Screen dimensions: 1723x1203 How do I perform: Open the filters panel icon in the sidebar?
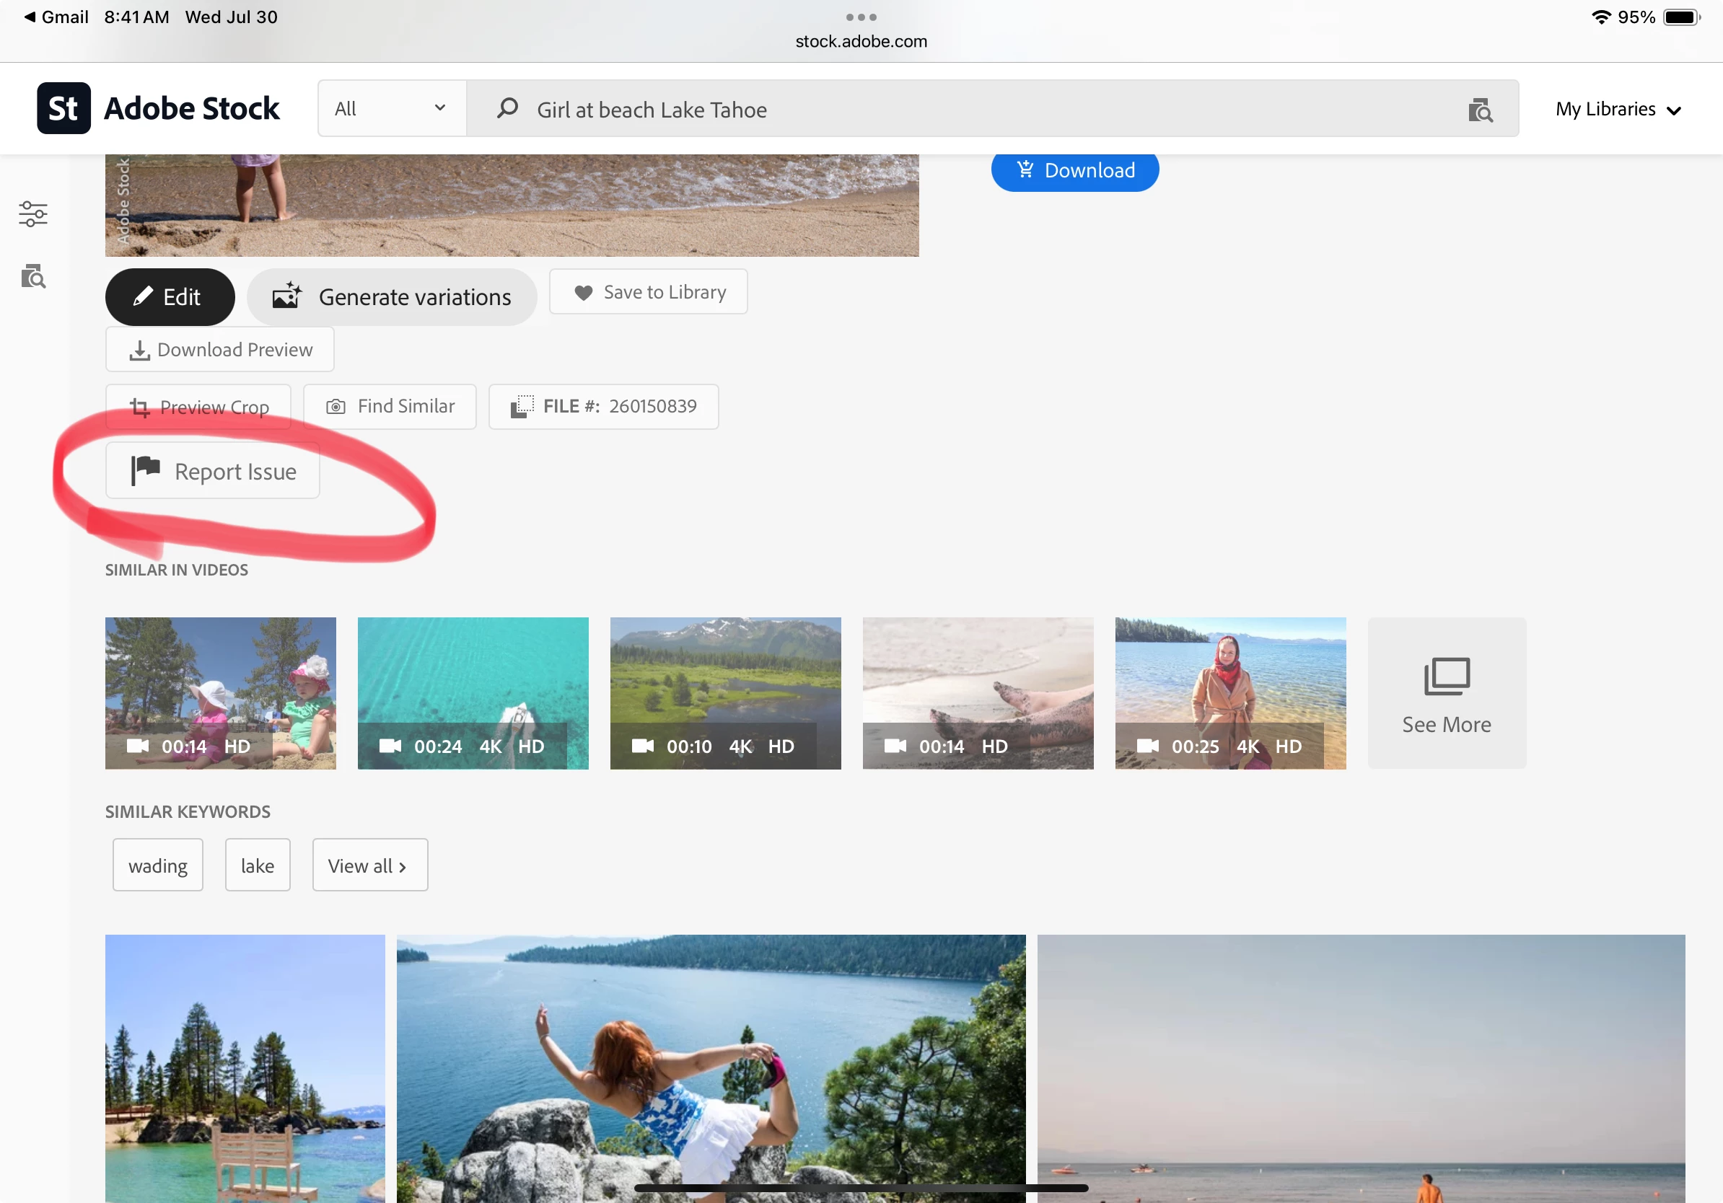pyautogui.click(x=33, y=213)
